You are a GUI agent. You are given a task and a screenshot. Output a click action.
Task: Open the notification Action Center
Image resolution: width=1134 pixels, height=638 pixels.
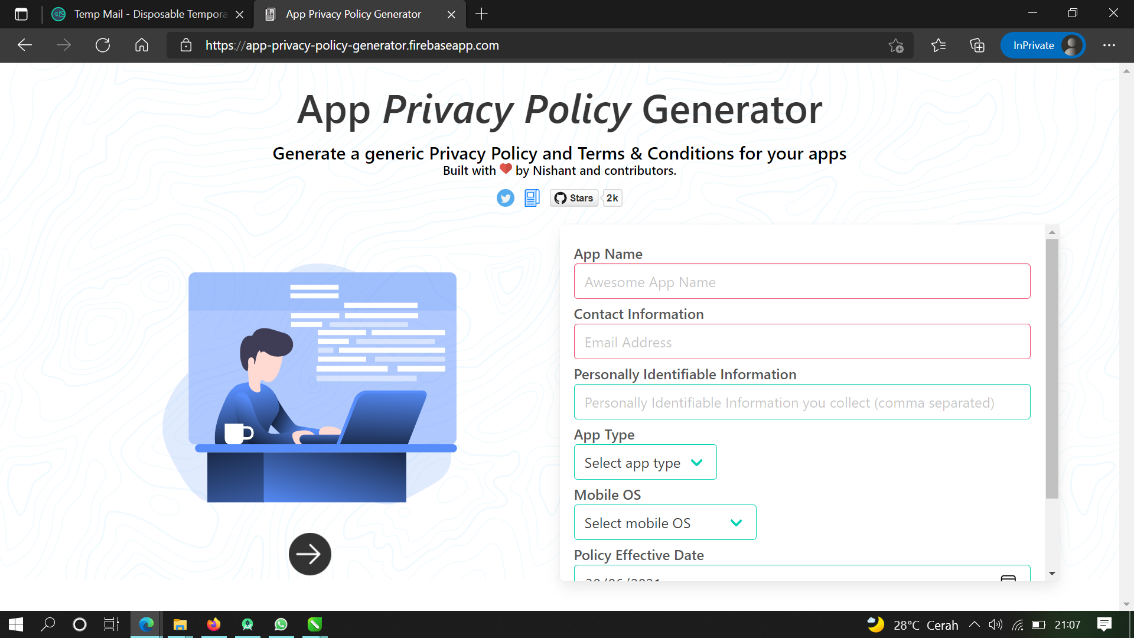pos(1104,624)
